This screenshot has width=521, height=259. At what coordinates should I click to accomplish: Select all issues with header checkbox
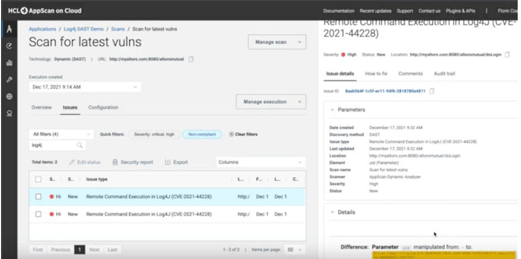tap(38, 180)
